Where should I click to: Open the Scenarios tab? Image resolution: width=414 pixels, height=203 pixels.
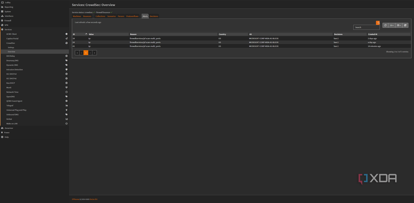112,16
